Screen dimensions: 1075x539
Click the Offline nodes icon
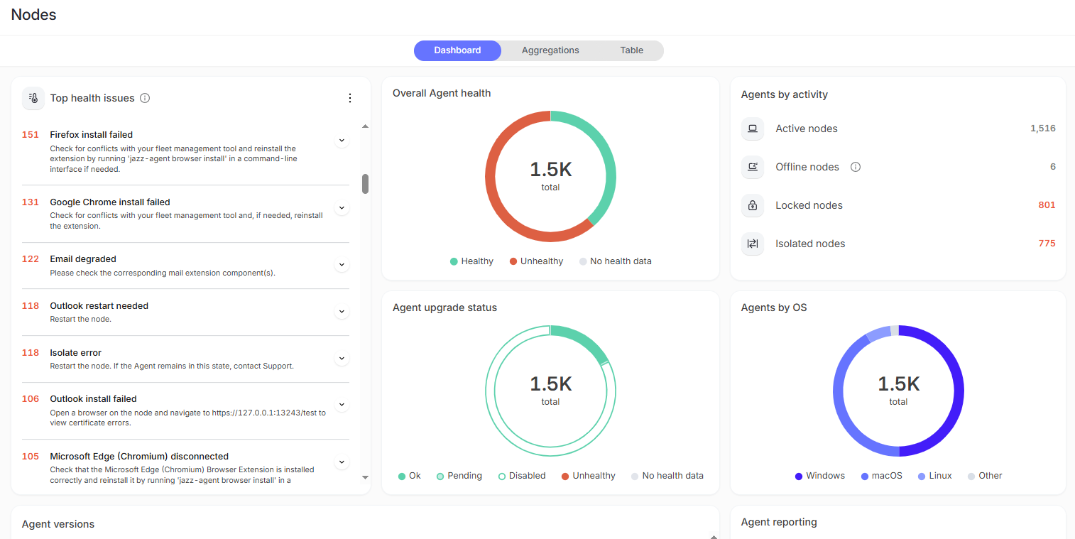(753, 167)
